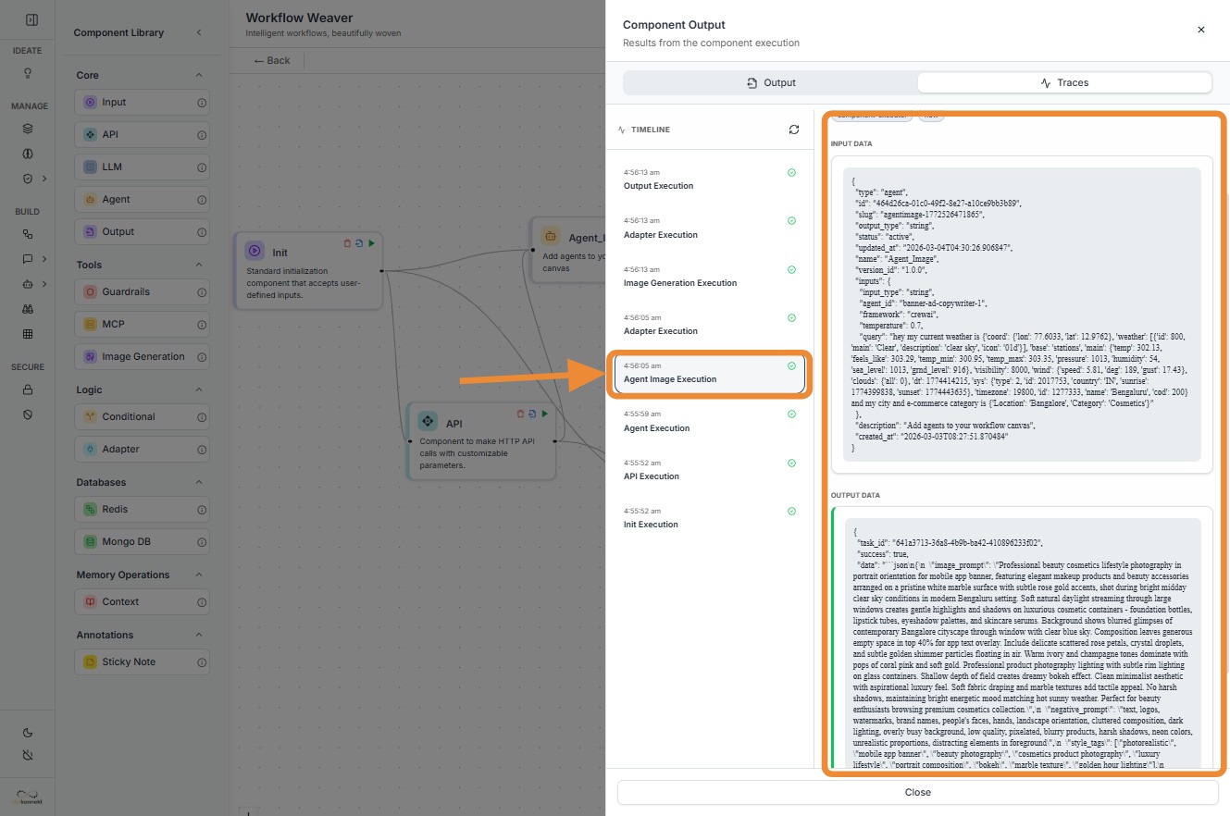Select Init Execution in the timeline

pyautogui.click(x=709, y=518)
